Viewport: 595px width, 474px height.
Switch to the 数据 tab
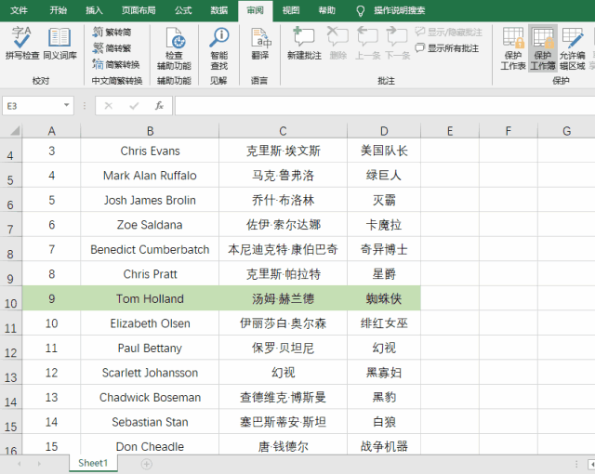pyautogui.click(x=219, y=10)
